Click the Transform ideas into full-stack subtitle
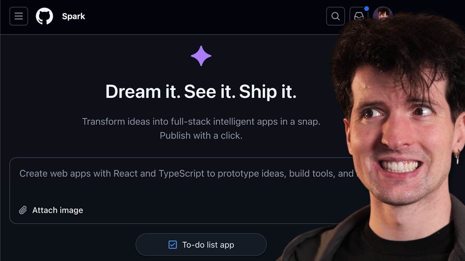465x261 pixels. coord(201,121)
